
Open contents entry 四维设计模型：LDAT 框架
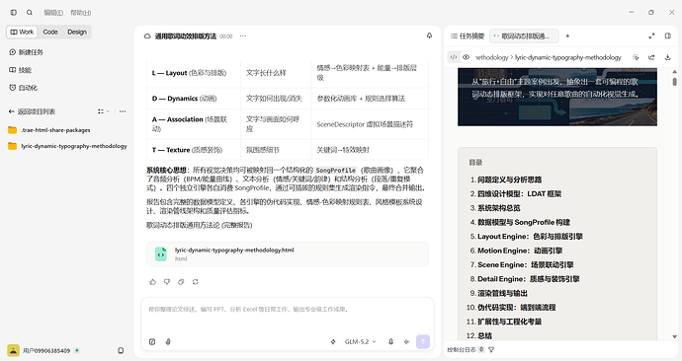519,194
